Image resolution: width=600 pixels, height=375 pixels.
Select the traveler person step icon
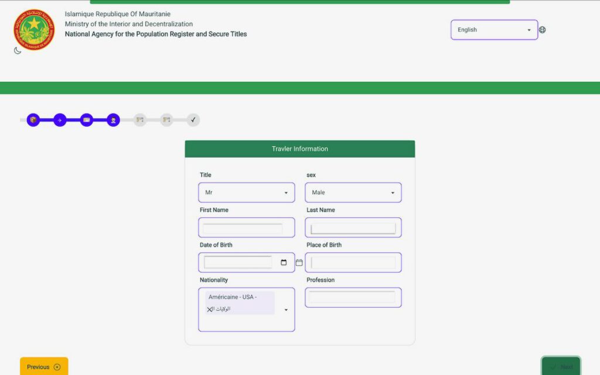pos(113,120)
